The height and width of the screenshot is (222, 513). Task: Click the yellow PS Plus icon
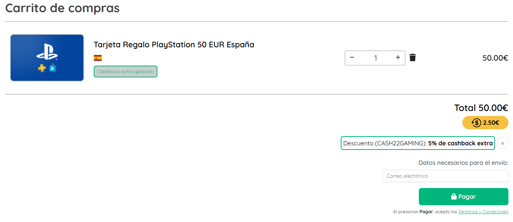(42, 68)
